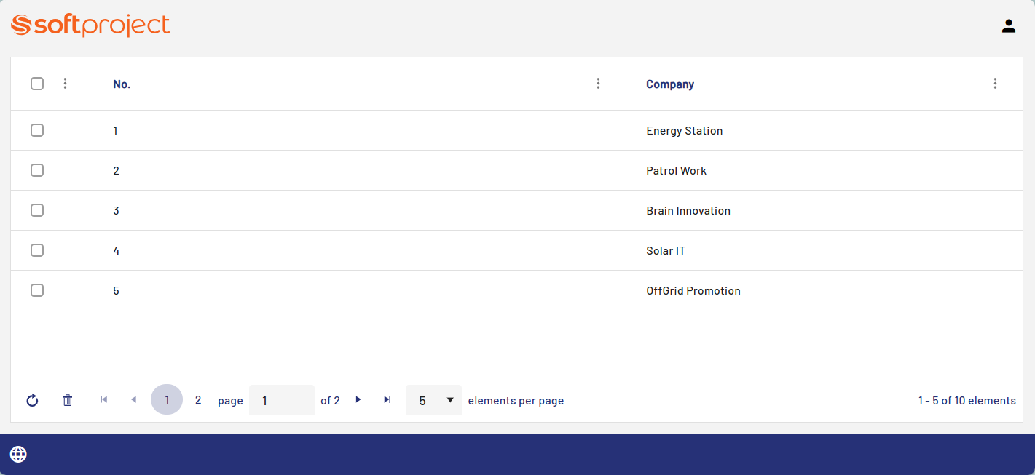Tick the OffGrid Promotion row checkbox
Screen dimensions: 1035x475
[x=37, y=290]
